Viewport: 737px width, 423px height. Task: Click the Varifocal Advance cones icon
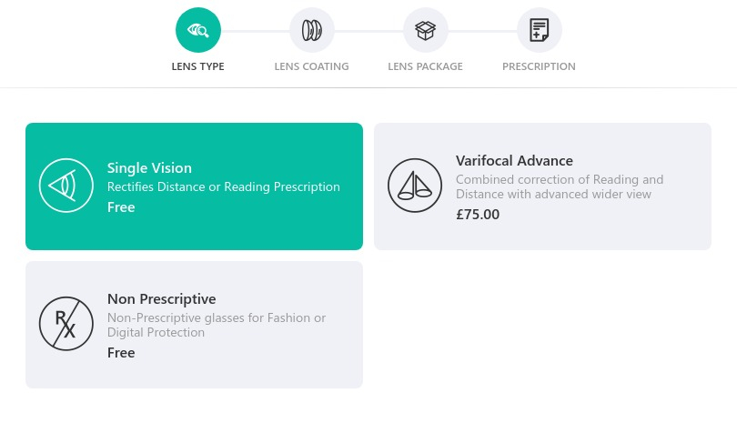(x=415, y=186)
